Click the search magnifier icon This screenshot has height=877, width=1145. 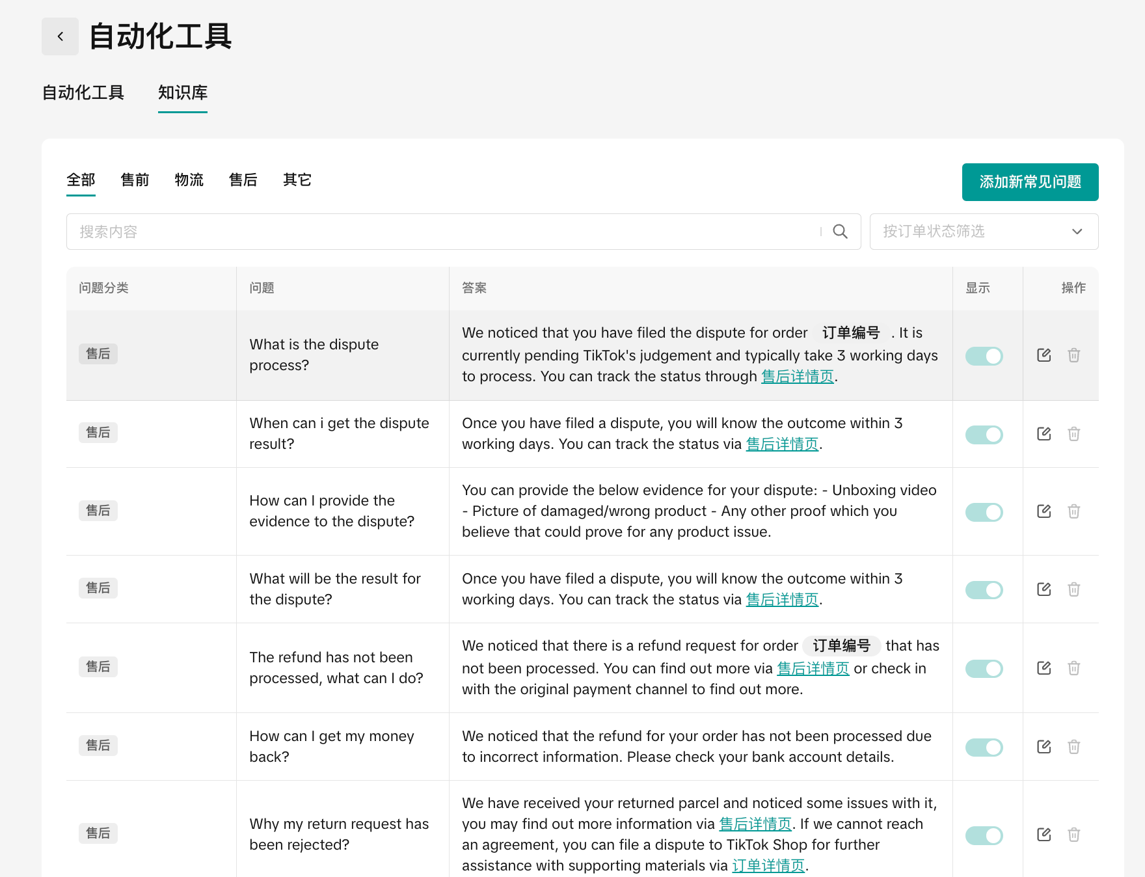(840, 232)
